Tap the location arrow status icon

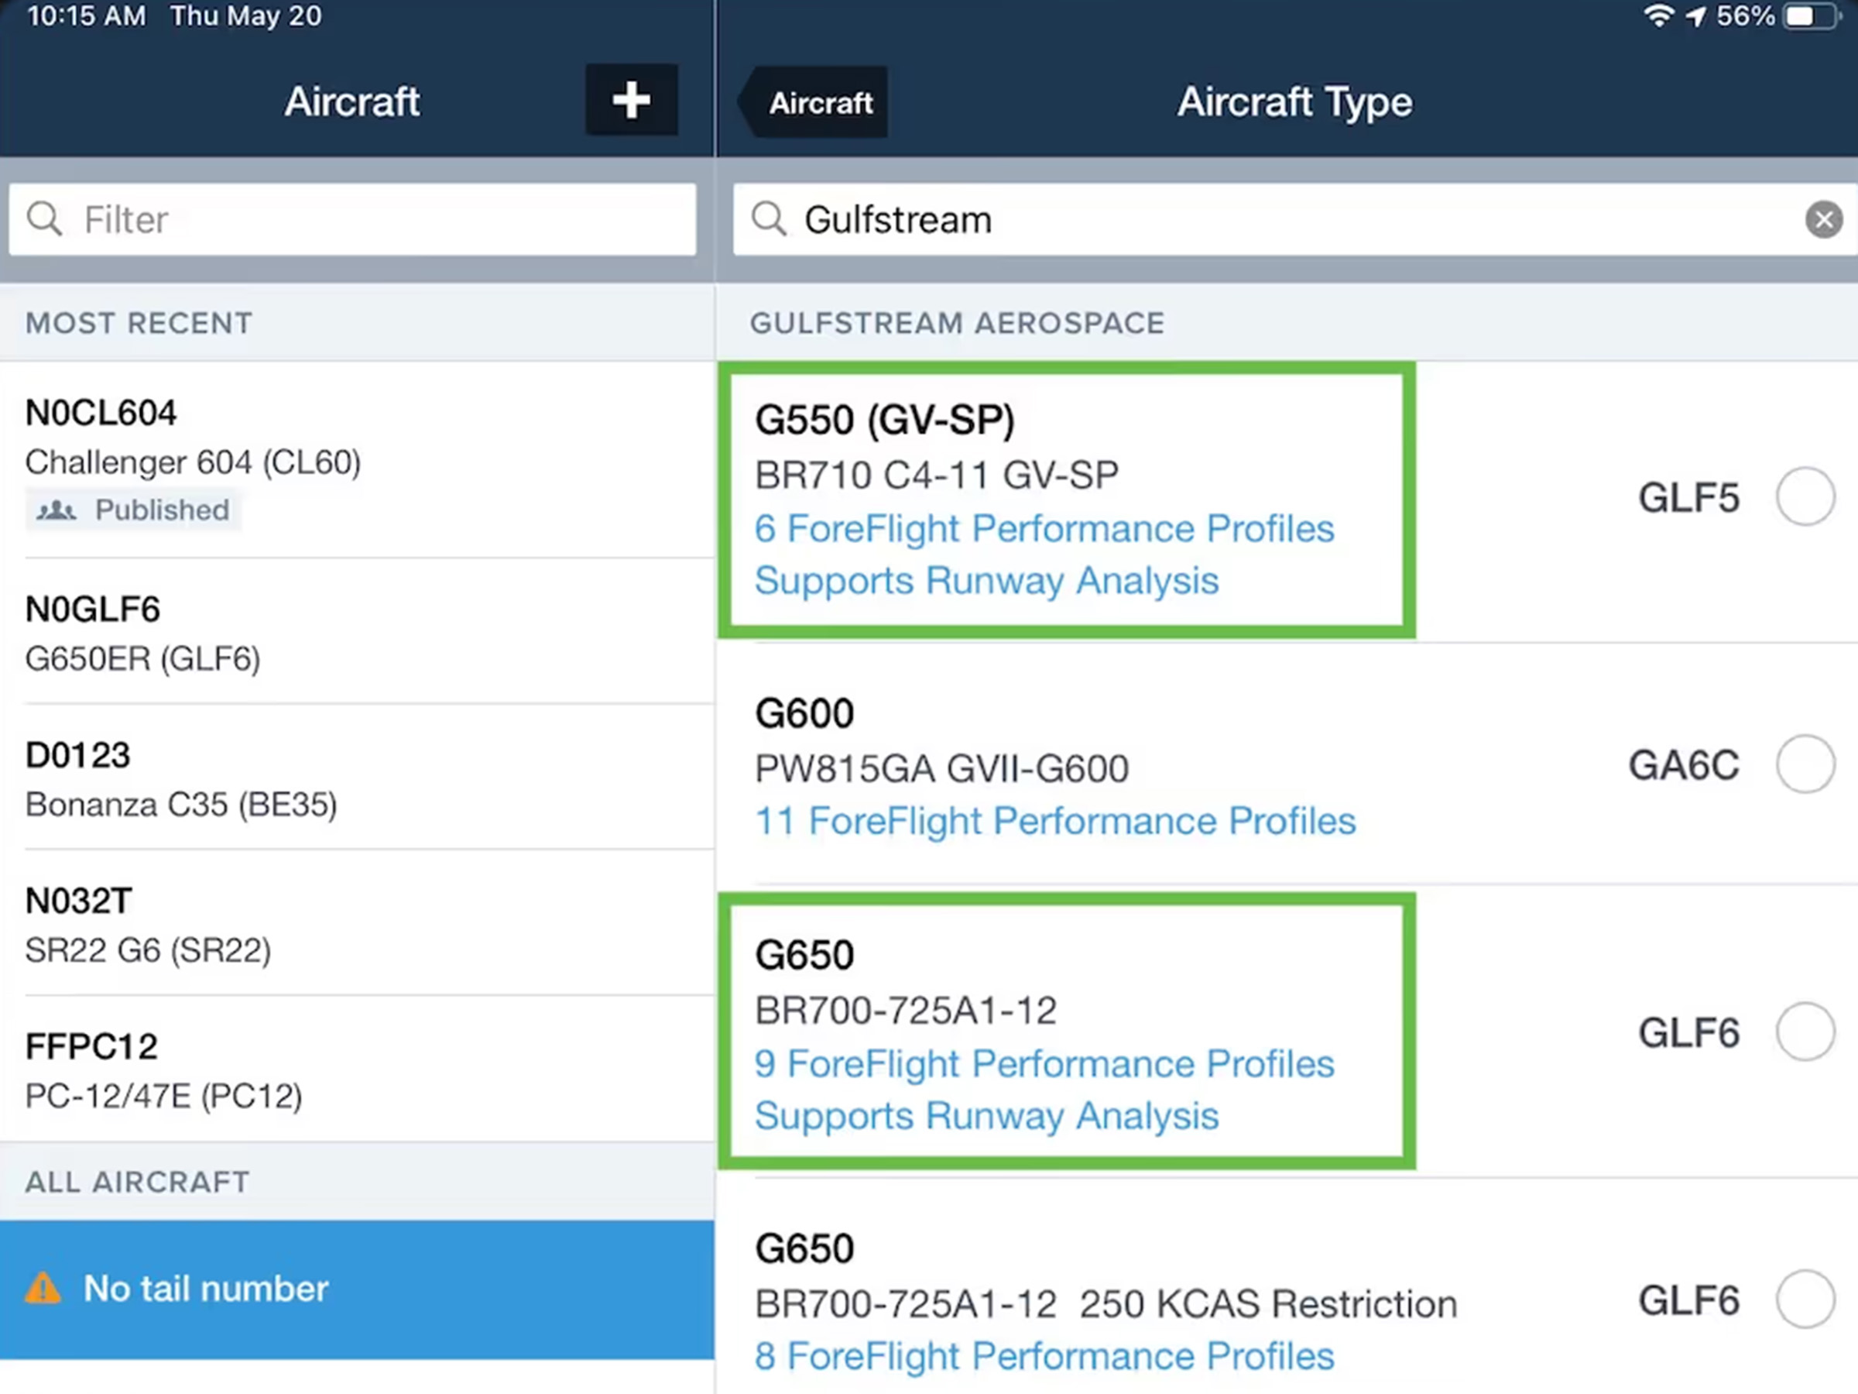pyautogui.click(x=1697, y=16)
